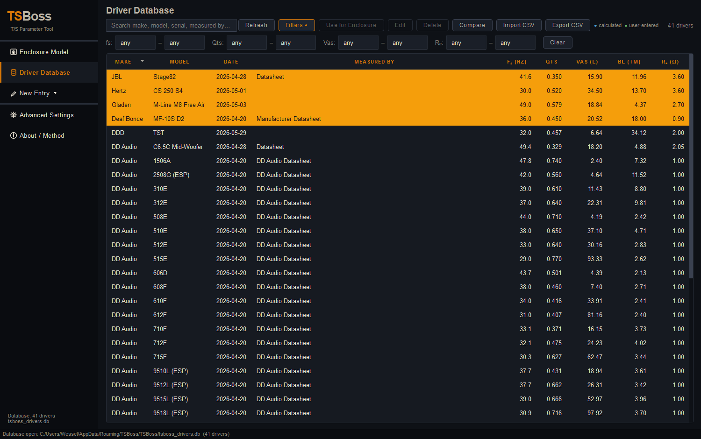Sort by the QTS column header
701x439 pixels.
[x=551, y=62]
